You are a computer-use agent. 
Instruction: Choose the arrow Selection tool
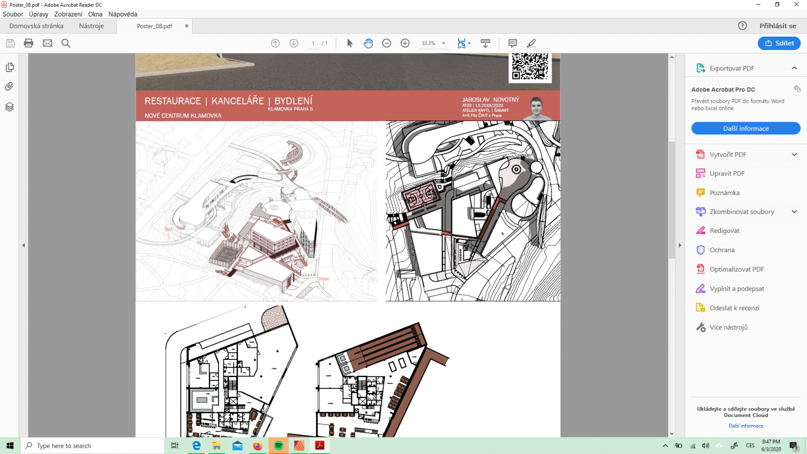point(350,43)
